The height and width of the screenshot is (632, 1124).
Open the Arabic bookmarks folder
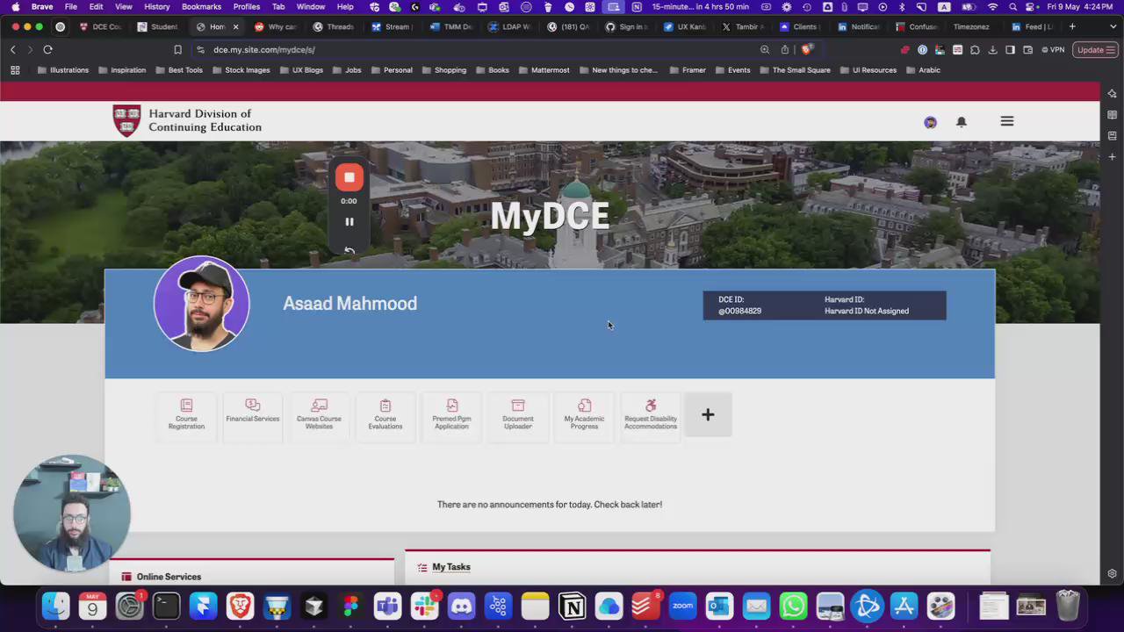click(923, 70)
